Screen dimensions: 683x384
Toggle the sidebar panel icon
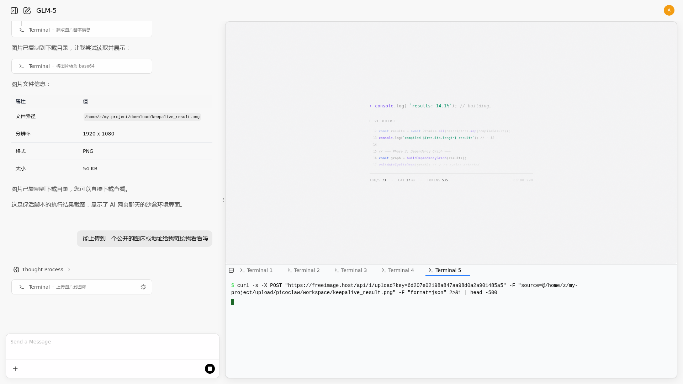pos(14,11)
